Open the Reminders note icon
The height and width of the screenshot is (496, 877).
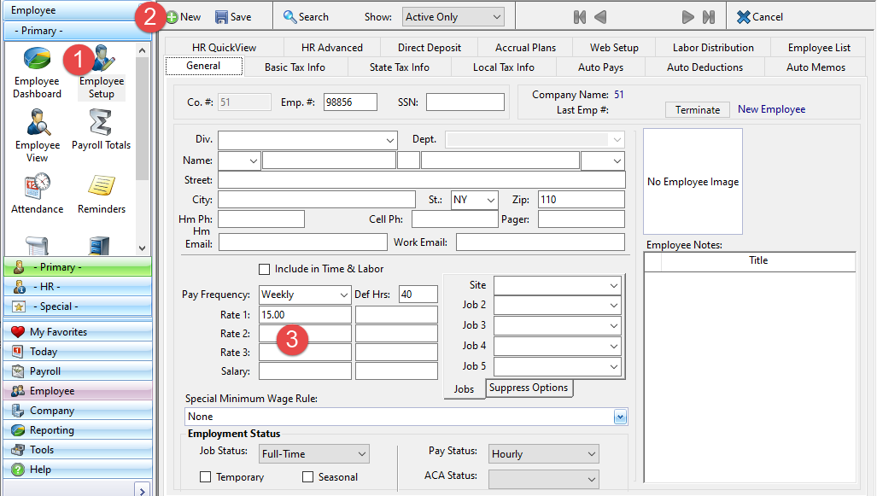(102, 194)
